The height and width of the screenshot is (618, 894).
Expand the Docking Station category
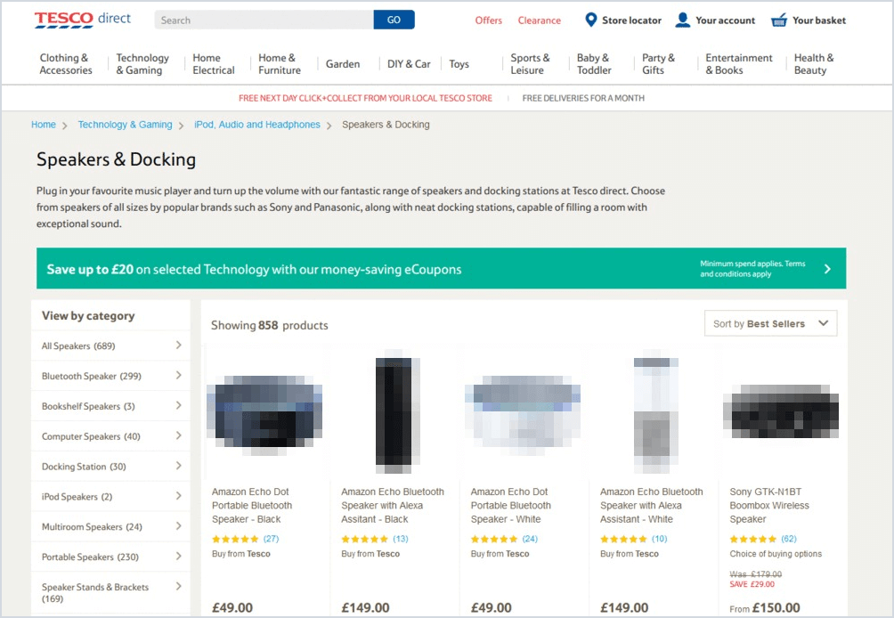point(178,467)
